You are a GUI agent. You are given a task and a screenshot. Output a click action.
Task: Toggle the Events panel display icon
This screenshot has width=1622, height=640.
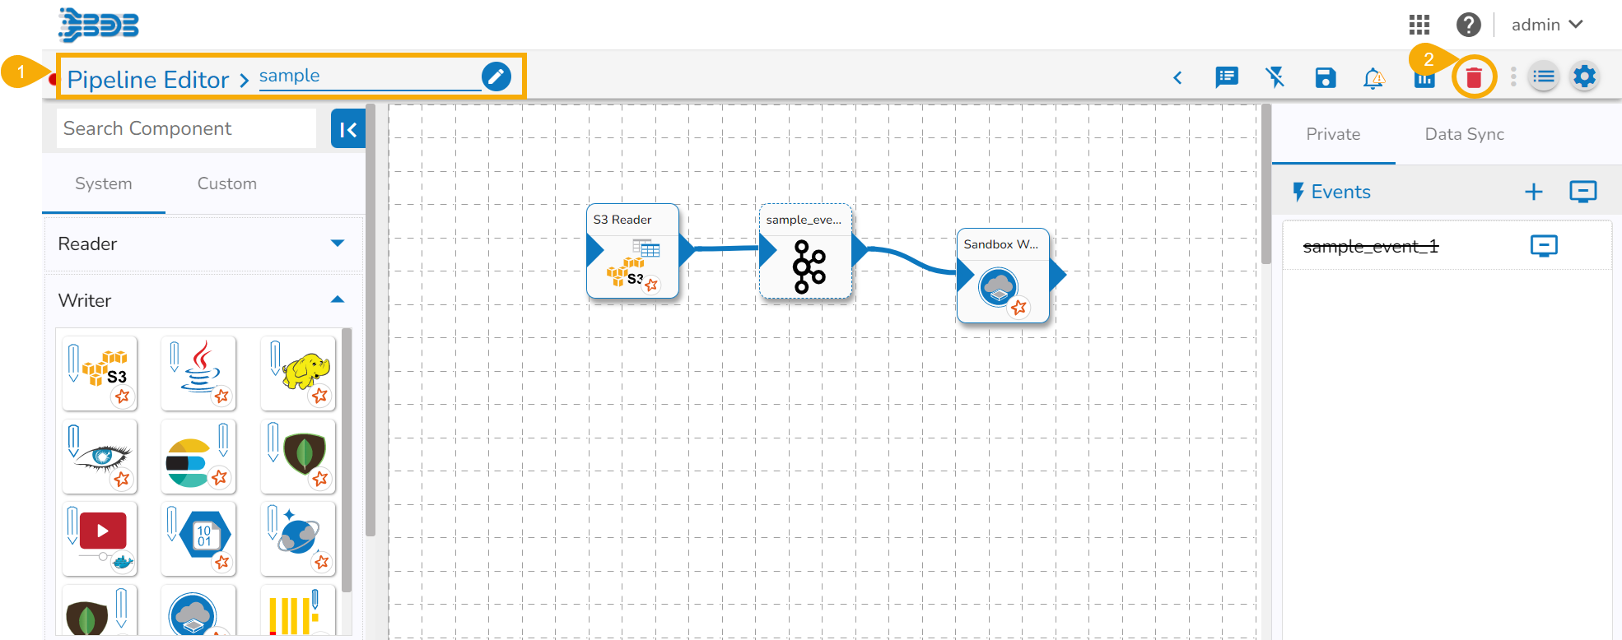click(1582, 192)
